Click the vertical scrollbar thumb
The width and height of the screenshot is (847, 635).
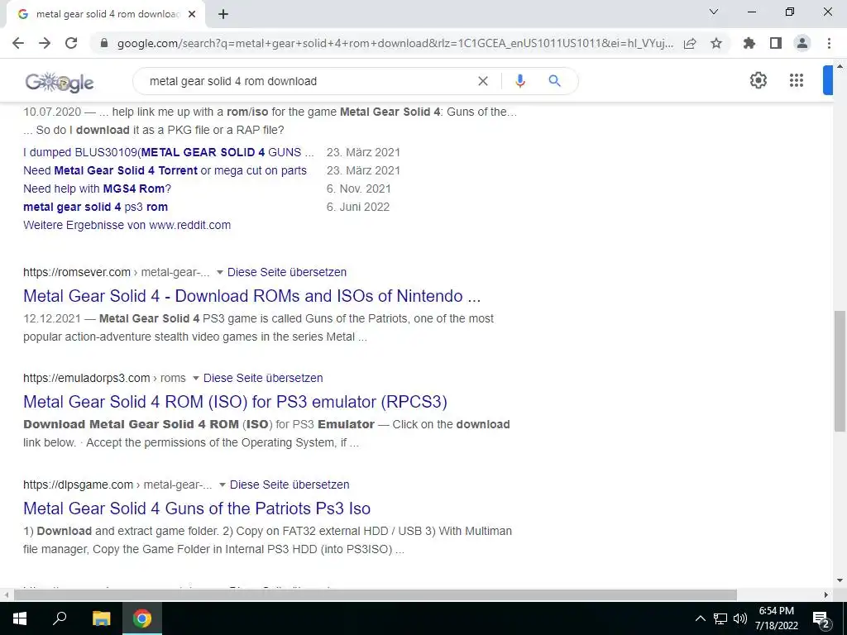[840, 371]
